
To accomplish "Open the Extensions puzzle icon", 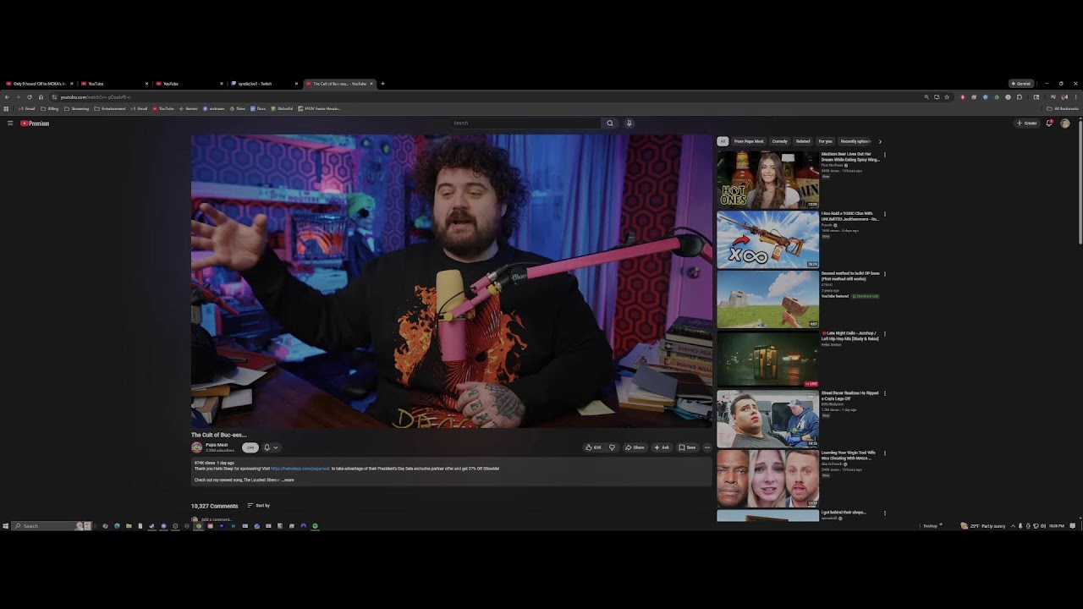I will (1019, 97).
